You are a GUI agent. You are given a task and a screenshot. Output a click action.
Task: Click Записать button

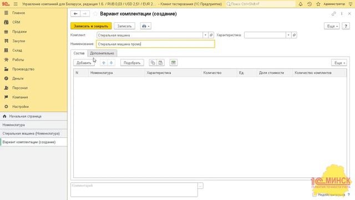point(124,26)
